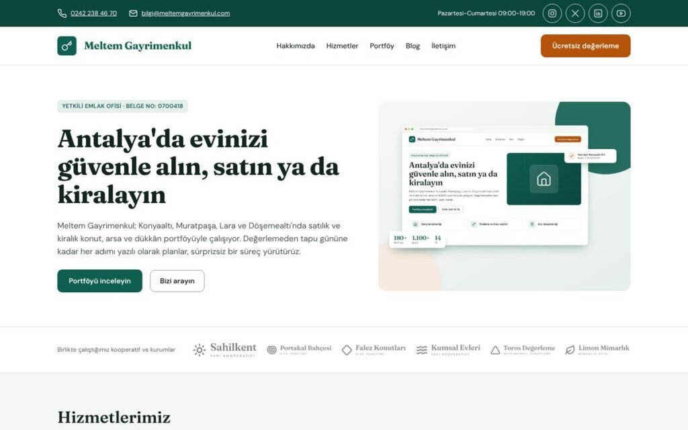This screenshot has height=430, width=688.
Task: Click the Bizi arayın button
Action: click(x=177, y=281)
